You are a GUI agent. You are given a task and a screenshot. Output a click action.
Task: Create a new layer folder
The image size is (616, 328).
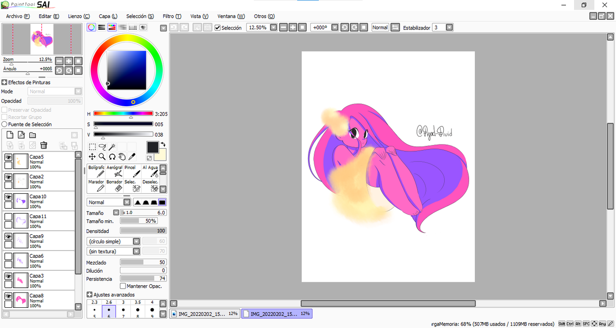point(33,135)
